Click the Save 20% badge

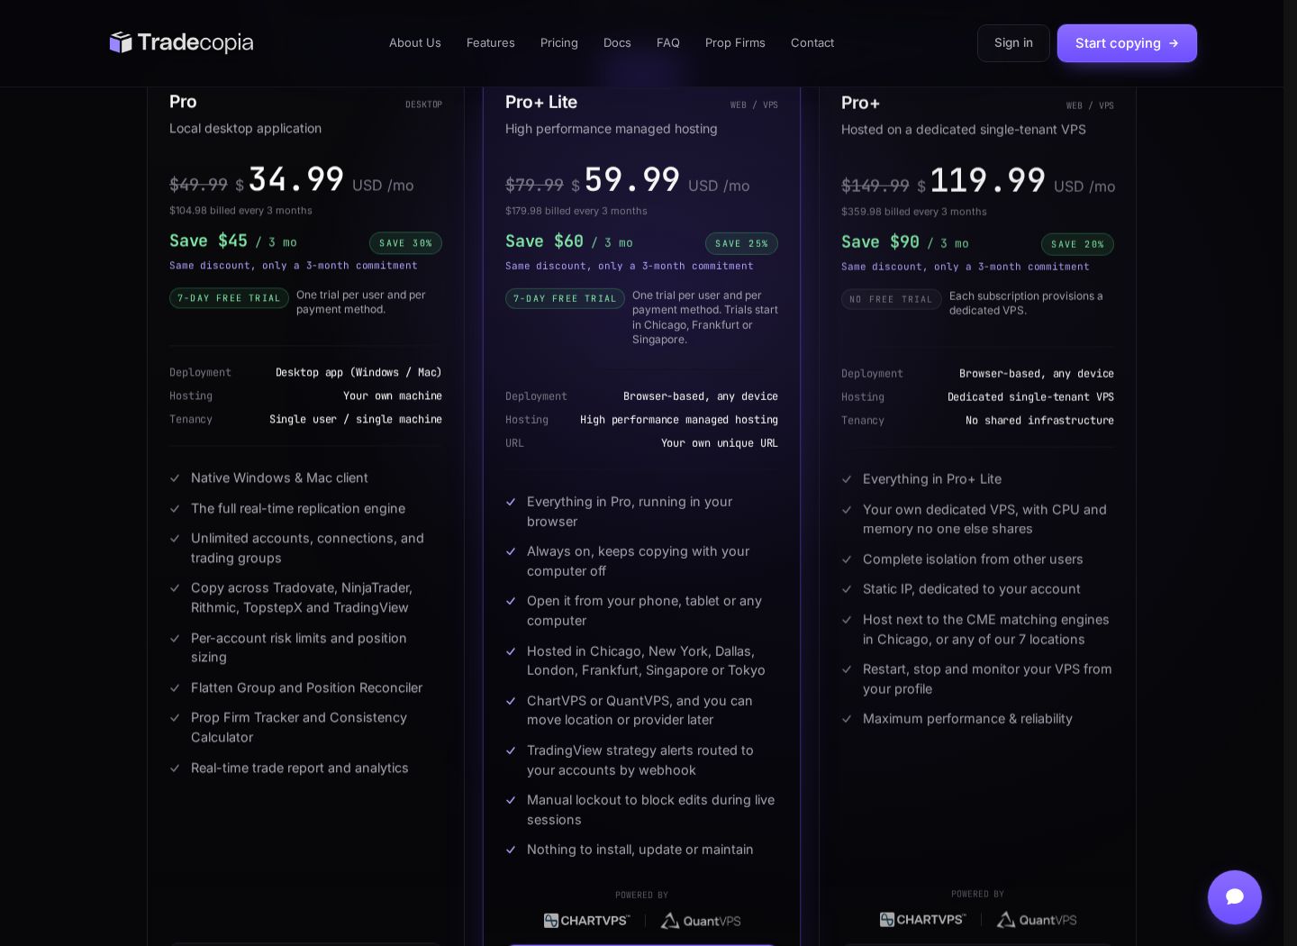coord(1077,244)
